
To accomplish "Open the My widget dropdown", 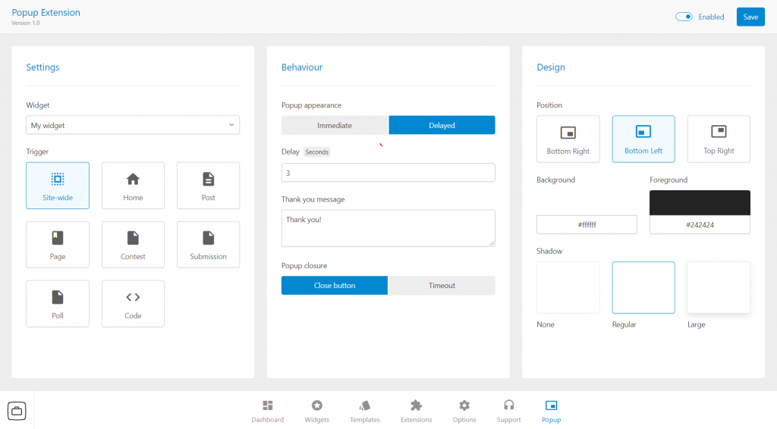I will click(x=133, y=125).
